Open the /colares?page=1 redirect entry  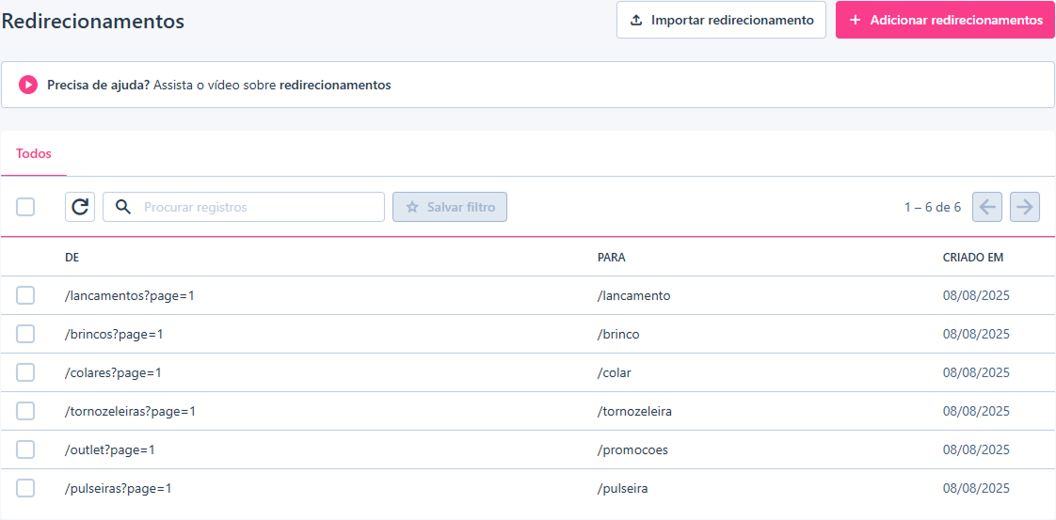coord(113,372)
